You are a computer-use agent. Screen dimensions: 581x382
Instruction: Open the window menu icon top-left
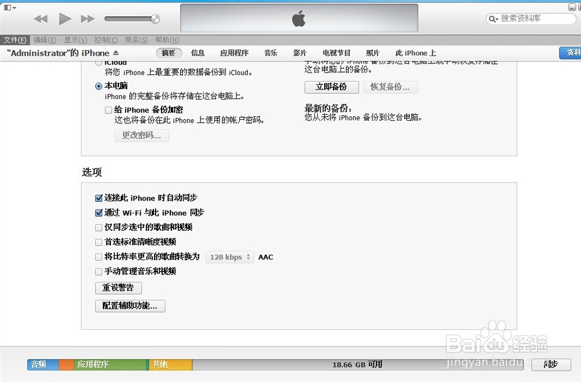(10, 8)
